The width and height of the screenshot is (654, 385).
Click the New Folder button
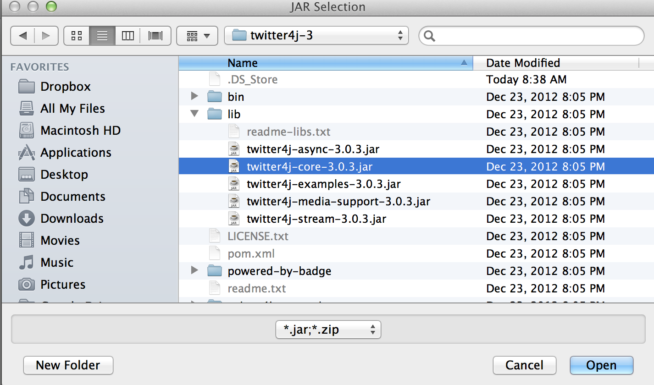(x=68, y=365)
